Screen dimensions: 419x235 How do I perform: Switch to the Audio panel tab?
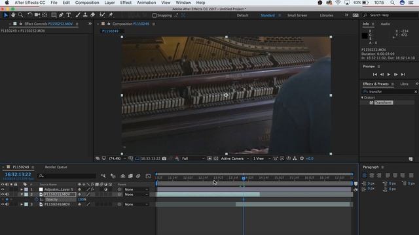pos(385,24)
